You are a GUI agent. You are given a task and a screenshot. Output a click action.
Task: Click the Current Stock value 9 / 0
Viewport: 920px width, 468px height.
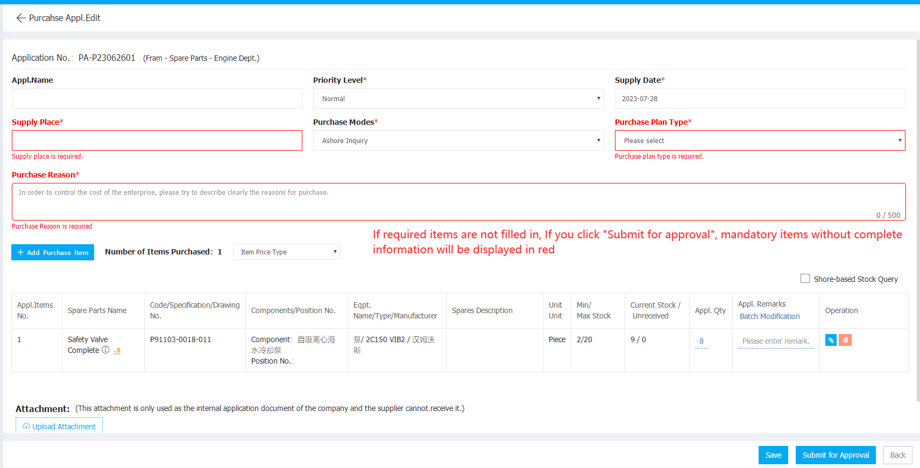[638, 339]
